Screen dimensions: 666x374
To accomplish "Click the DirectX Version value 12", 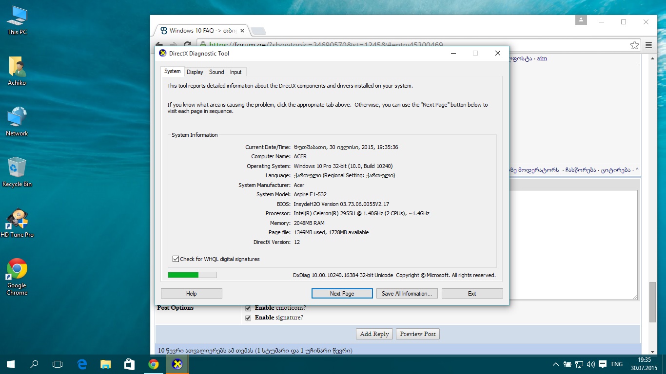I will (297, 242).
